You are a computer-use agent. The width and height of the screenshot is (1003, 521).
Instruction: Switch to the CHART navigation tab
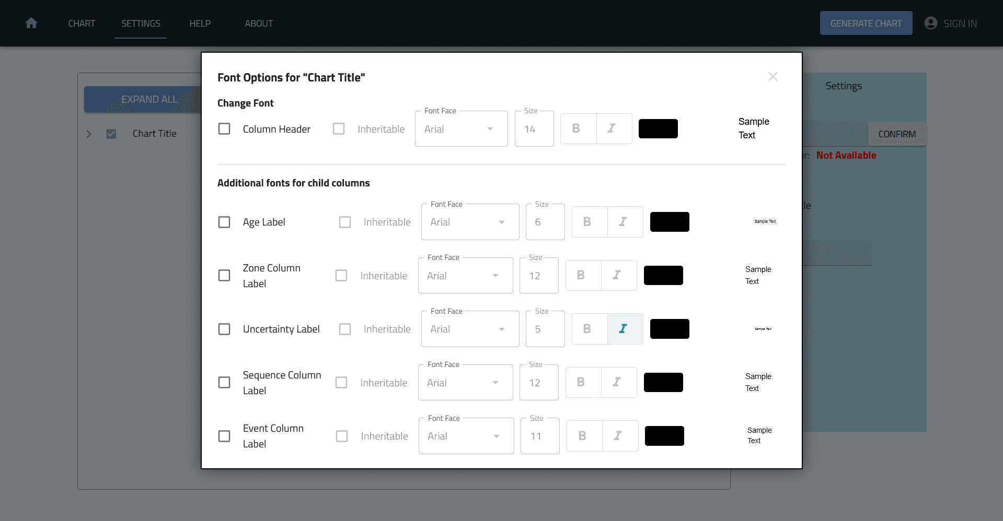click(x=81, y=23)
